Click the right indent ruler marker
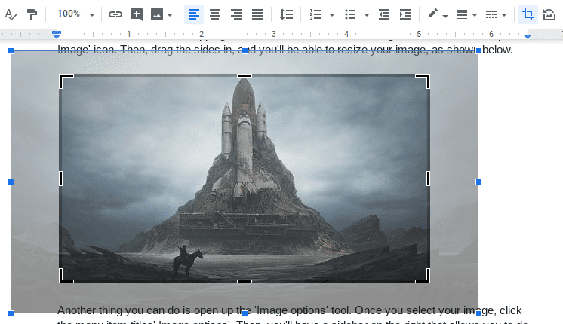 (x=527, y=36)
